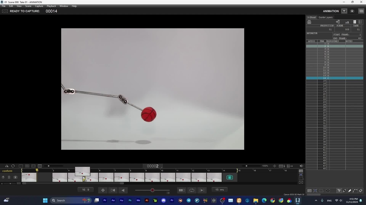Click the delete frame trash icon
Viewport: 366px width, 205px height.
pos(9,177)
